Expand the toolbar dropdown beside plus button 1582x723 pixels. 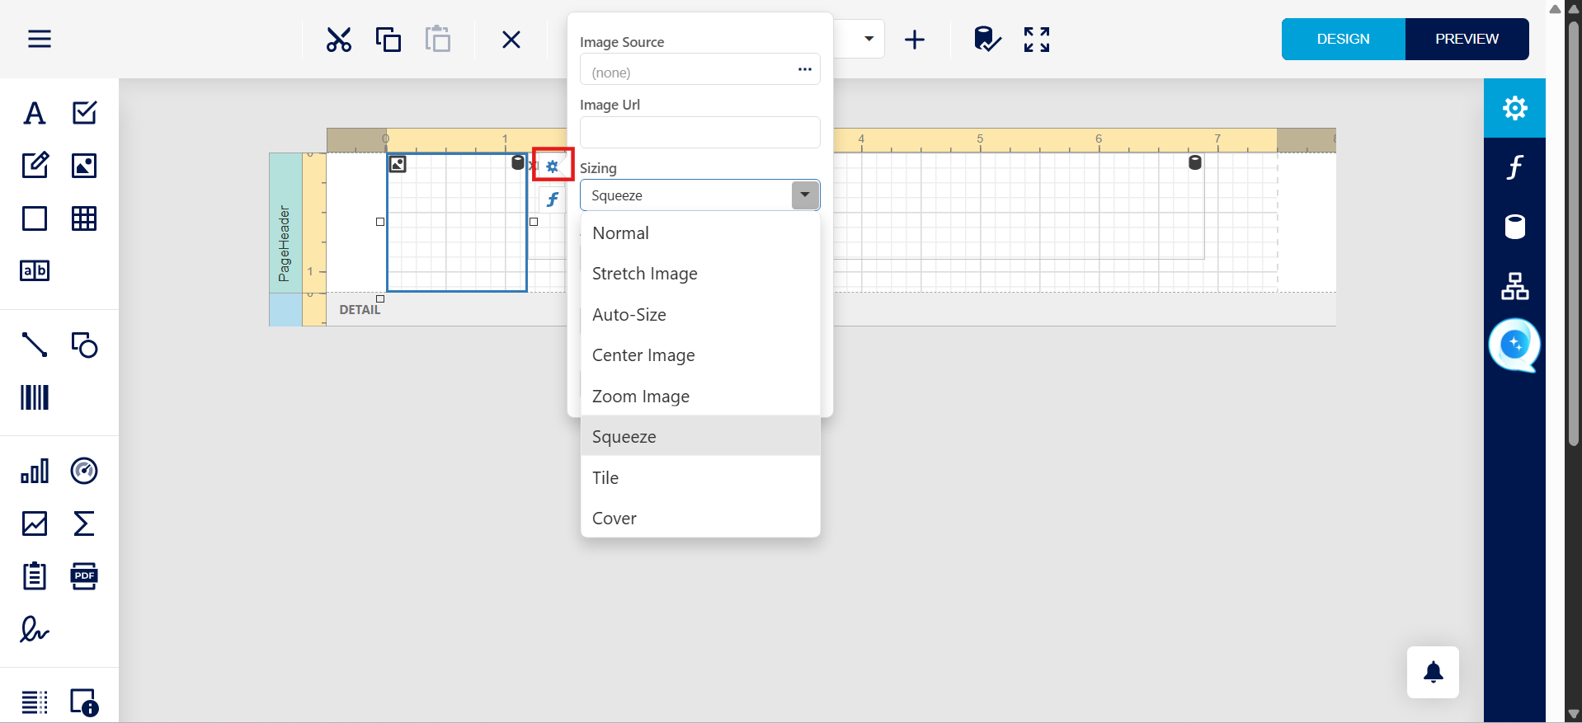(869, 39)
